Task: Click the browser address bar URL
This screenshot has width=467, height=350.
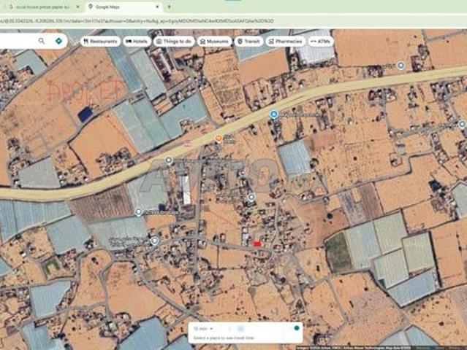Action: pos(139,22)
